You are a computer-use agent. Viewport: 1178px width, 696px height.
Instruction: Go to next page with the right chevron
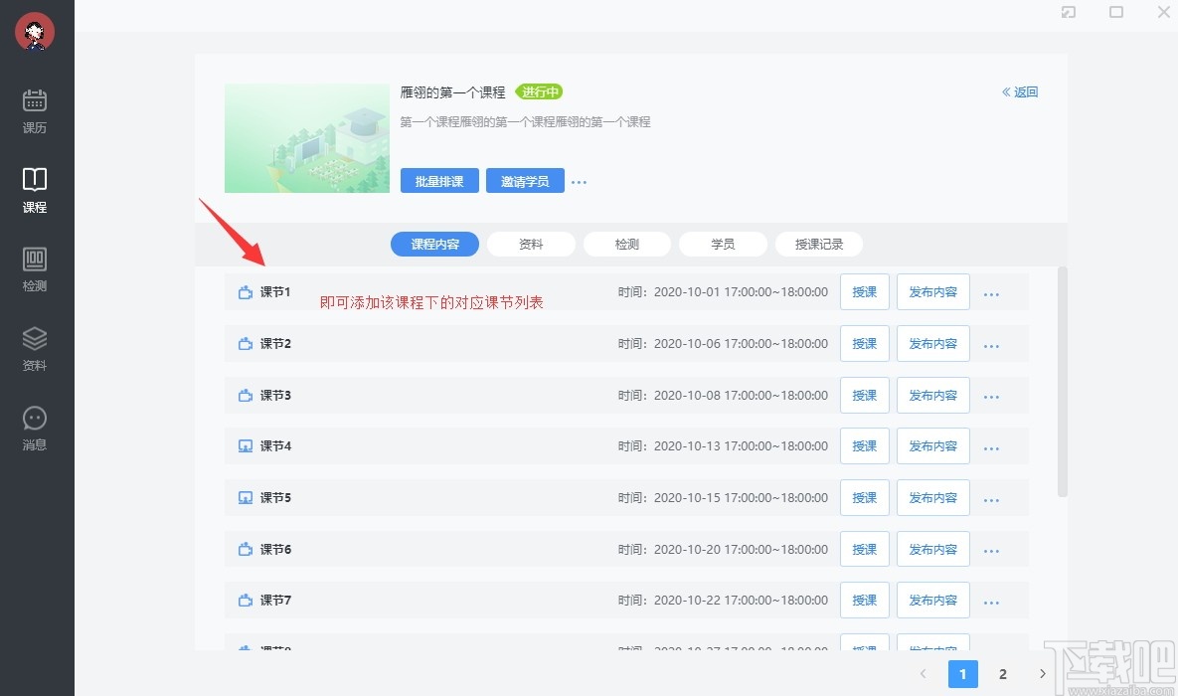1042,673
